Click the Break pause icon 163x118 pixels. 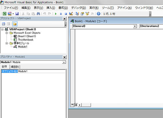coord(61,14)
